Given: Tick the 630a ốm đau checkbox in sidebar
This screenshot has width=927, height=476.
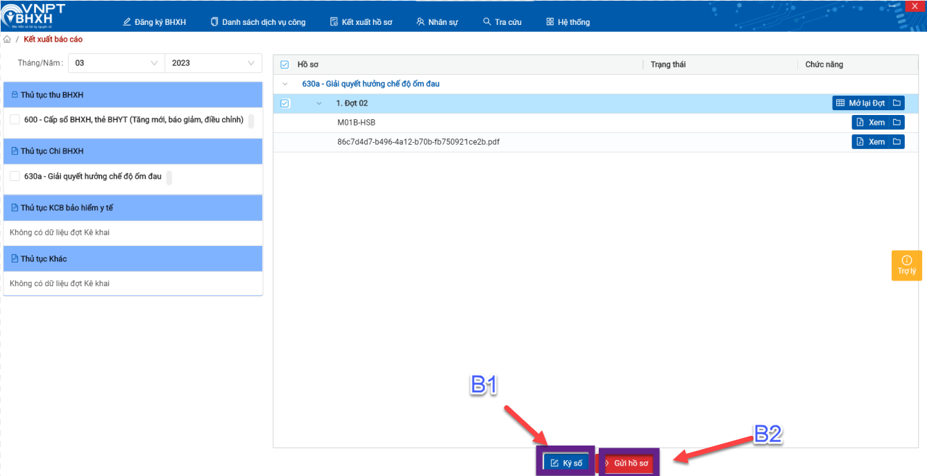Looking at the screenshot, I should [15, 177].
